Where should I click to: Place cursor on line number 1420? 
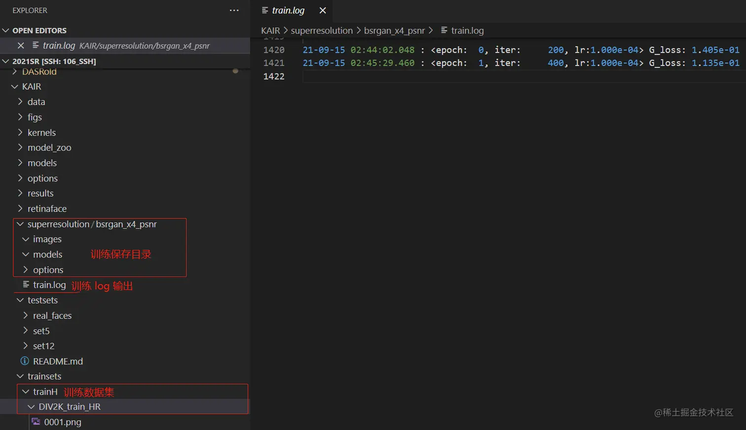274,50
